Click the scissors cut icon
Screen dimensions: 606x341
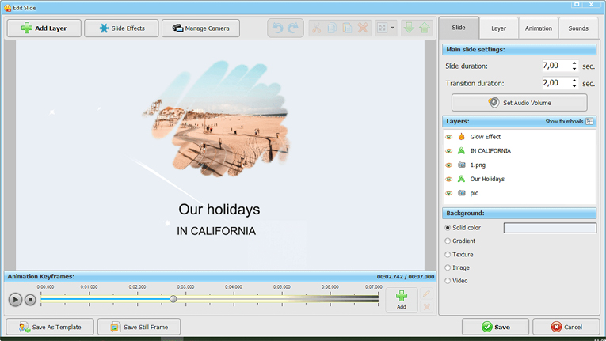(315, 28)
